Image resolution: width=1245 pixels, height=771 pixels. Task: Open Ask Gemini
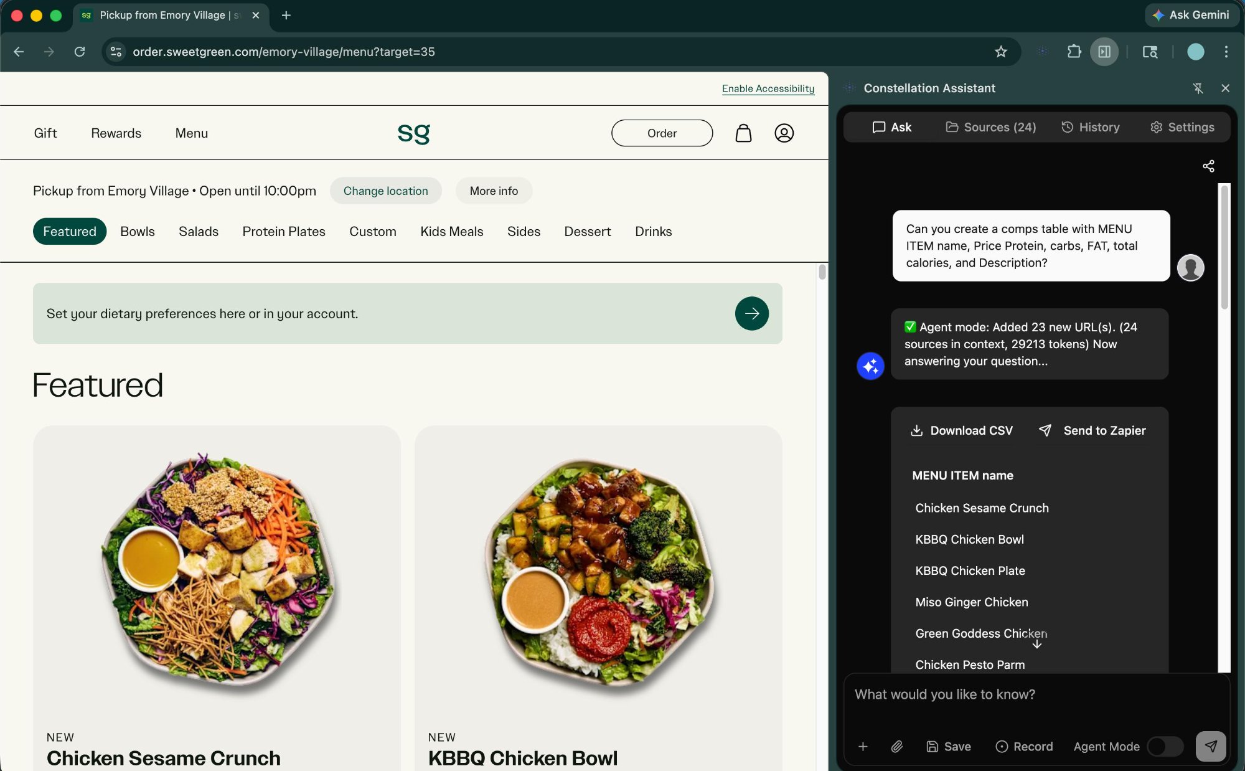1191,15
